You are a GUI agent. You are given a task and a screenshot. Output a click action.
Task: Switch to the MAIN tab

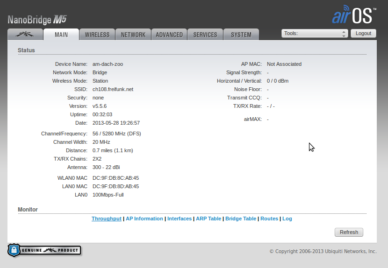(61, 35)
